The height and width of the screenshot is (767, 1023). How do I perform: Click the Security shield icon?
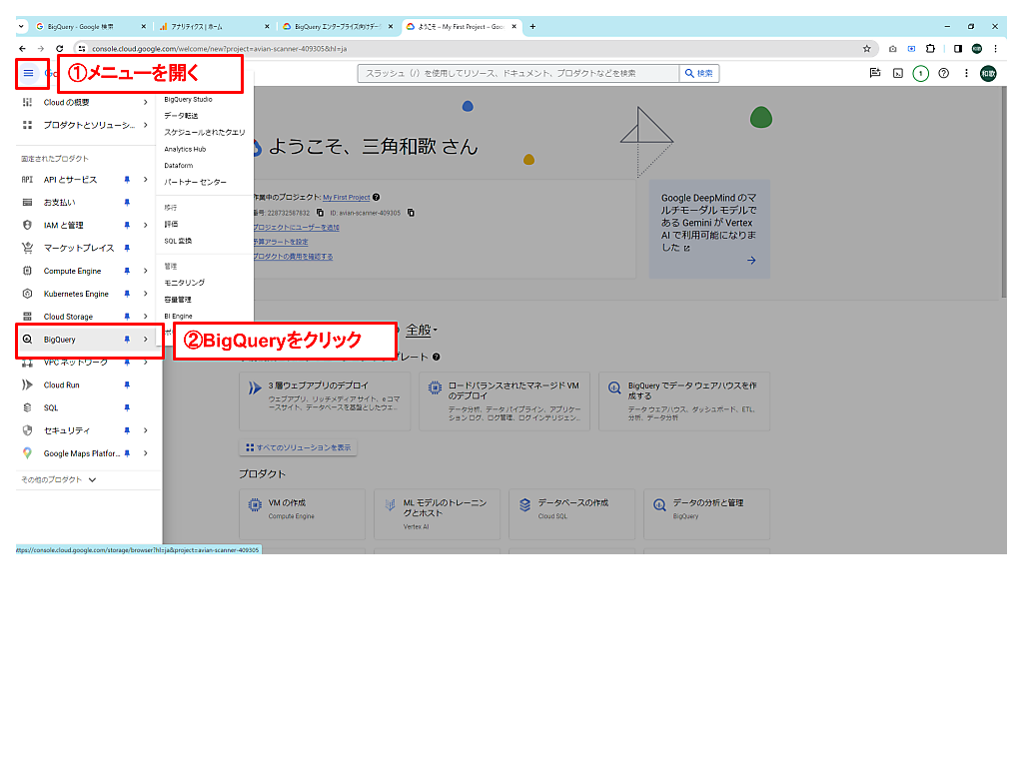(x=27, y=430)
